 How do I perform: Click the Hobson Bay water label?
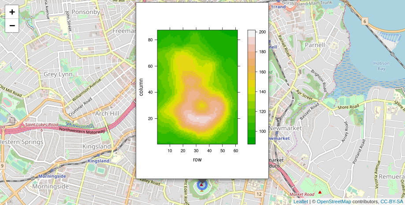point(381,66)
